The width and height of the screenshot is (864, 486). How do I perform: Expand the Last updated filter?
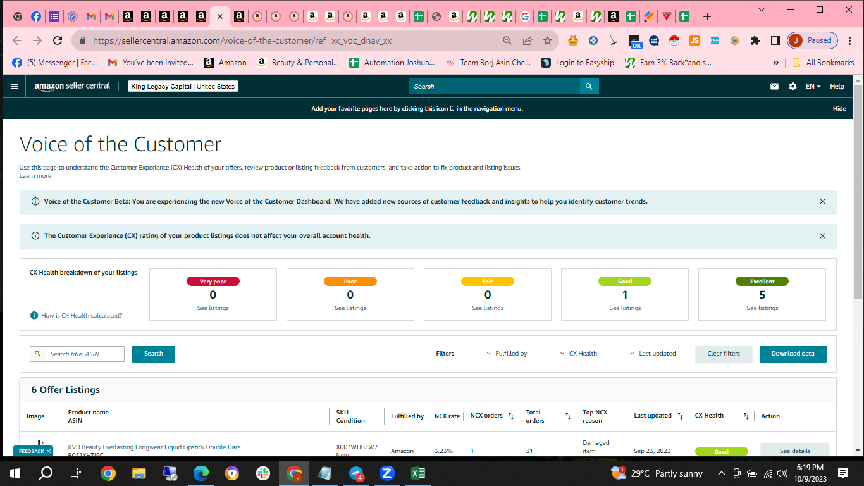coord(653,354)
